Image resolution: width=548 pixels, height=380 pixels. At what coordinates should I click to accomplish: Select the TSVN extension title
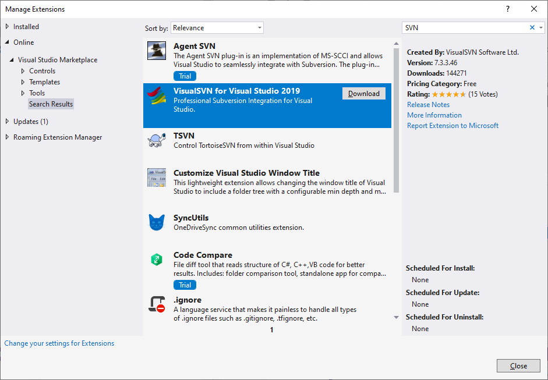click(184, 136)
